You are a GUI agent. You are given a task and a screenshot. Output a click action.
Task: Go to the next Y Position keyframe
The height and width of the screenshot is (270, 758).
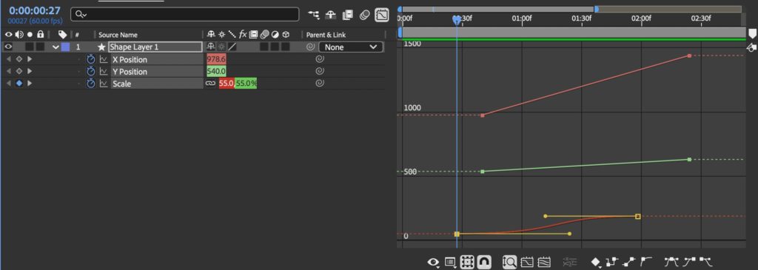pyautogui.click(x=30, y=71)
